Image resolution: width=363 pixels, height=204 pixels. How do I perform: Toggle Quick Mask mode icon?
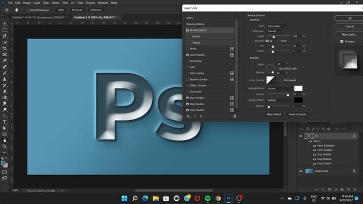pos(5,172)
